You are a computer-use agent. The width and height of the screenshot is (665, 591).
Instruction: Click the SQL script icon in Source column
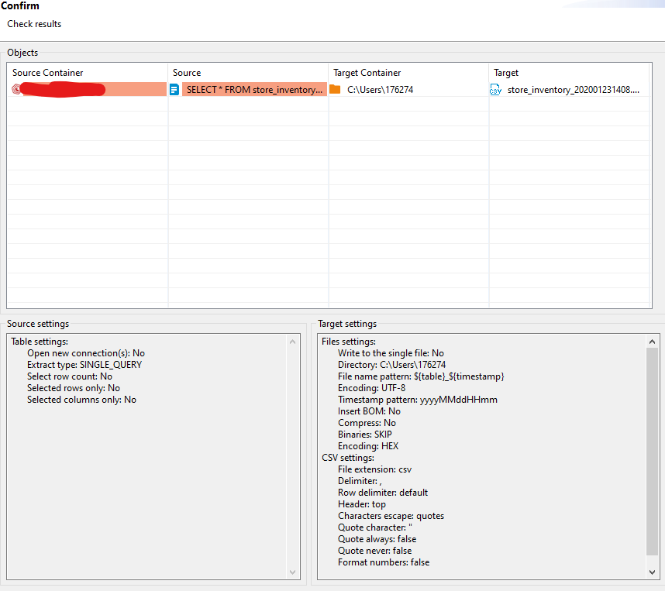(x=174, y=89)
